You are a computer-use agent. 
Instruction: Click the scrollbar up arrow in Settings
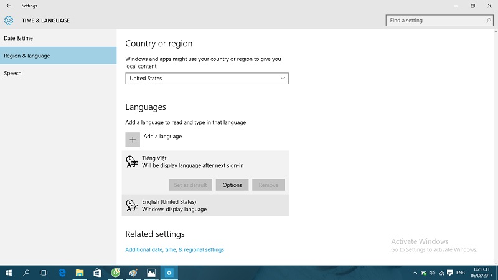(496, 32)
